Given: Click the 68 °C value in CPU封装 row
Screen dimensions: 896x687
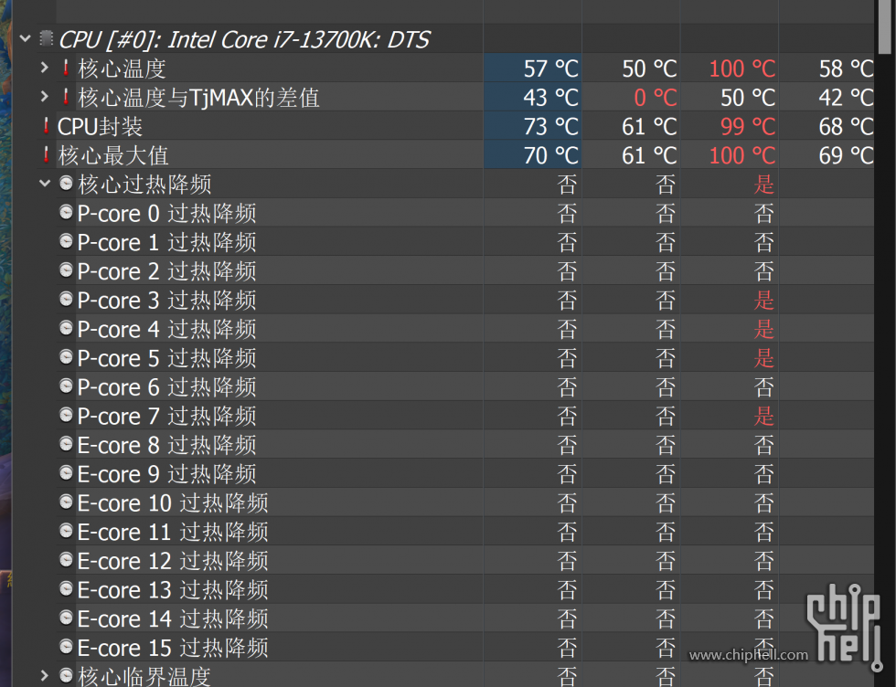Looking at the screenshot, I should point(847,127).
